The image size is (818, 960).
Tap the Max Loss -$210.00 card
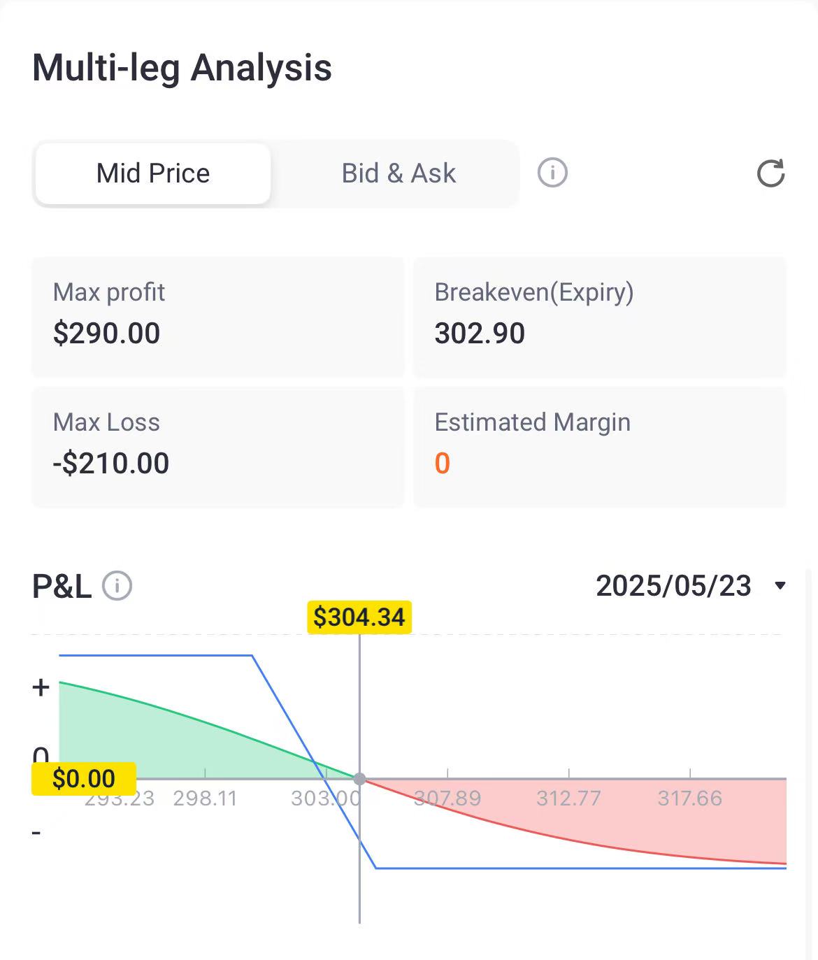[218, 447]
